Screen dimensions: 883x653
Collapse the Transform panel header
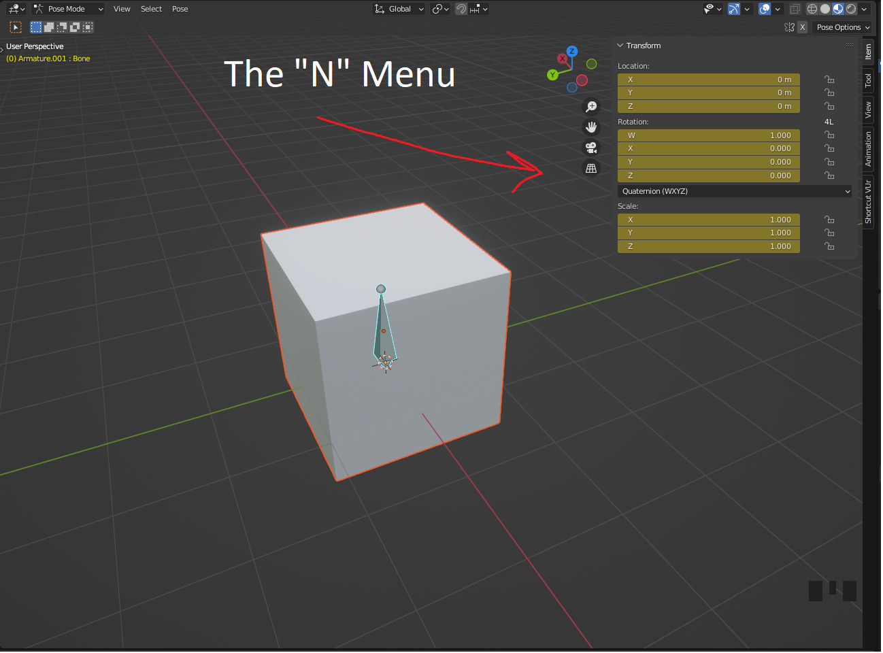pyautogui.click(x=638, y=46)
